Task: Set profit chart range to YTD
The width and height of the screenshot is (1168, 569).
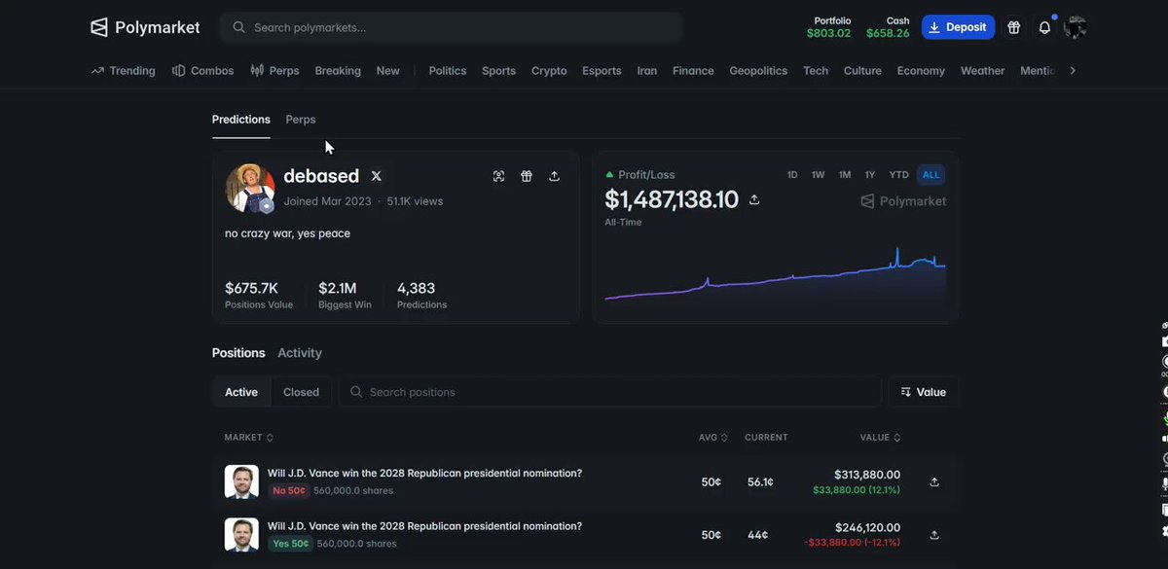Action: (x=899, y=175)
